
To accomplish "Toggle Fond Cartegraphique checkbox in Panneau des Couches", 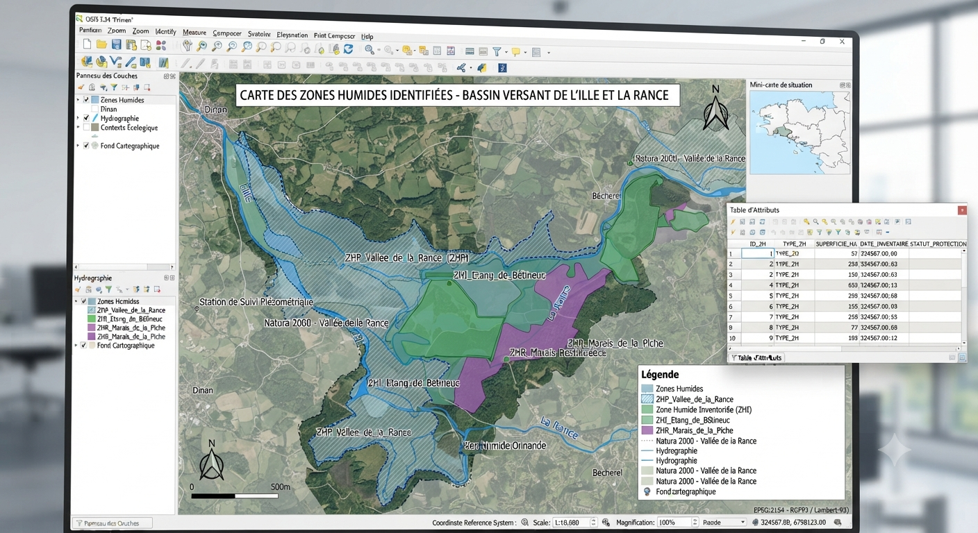I will [86, 146].
